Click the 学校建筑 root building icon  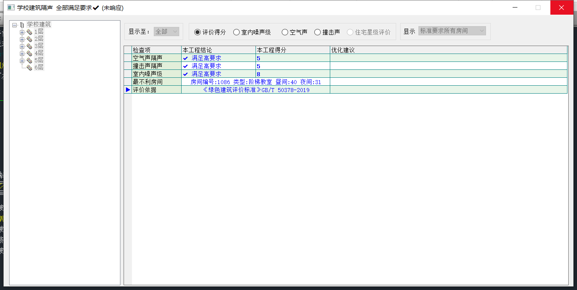[x=22, y=25]
